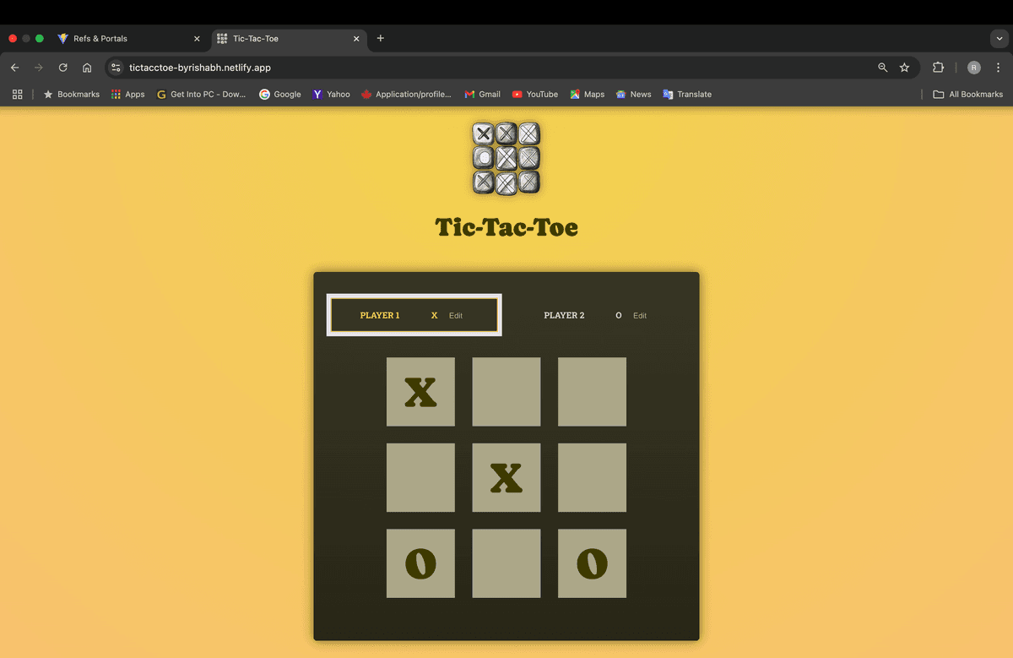Click the back navigation arrow
Viewport: 1013px width, 658px height.
click(15, 68)
